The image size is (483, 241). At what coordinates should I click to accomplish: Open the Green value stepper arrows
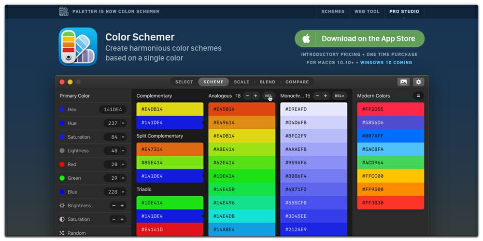(123, 178)
